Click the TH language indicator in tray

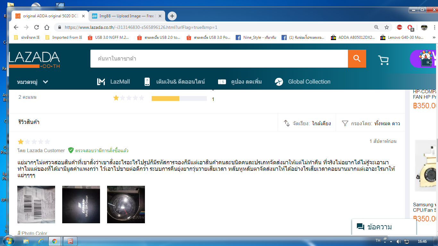[x=378, y=241]
